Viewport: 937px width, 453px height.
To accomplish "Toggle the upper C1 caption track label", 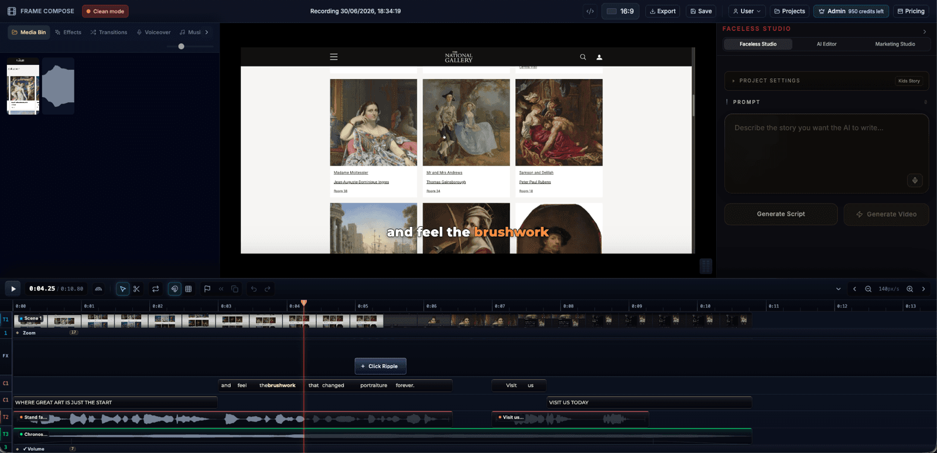I will [x=6, y=383].
